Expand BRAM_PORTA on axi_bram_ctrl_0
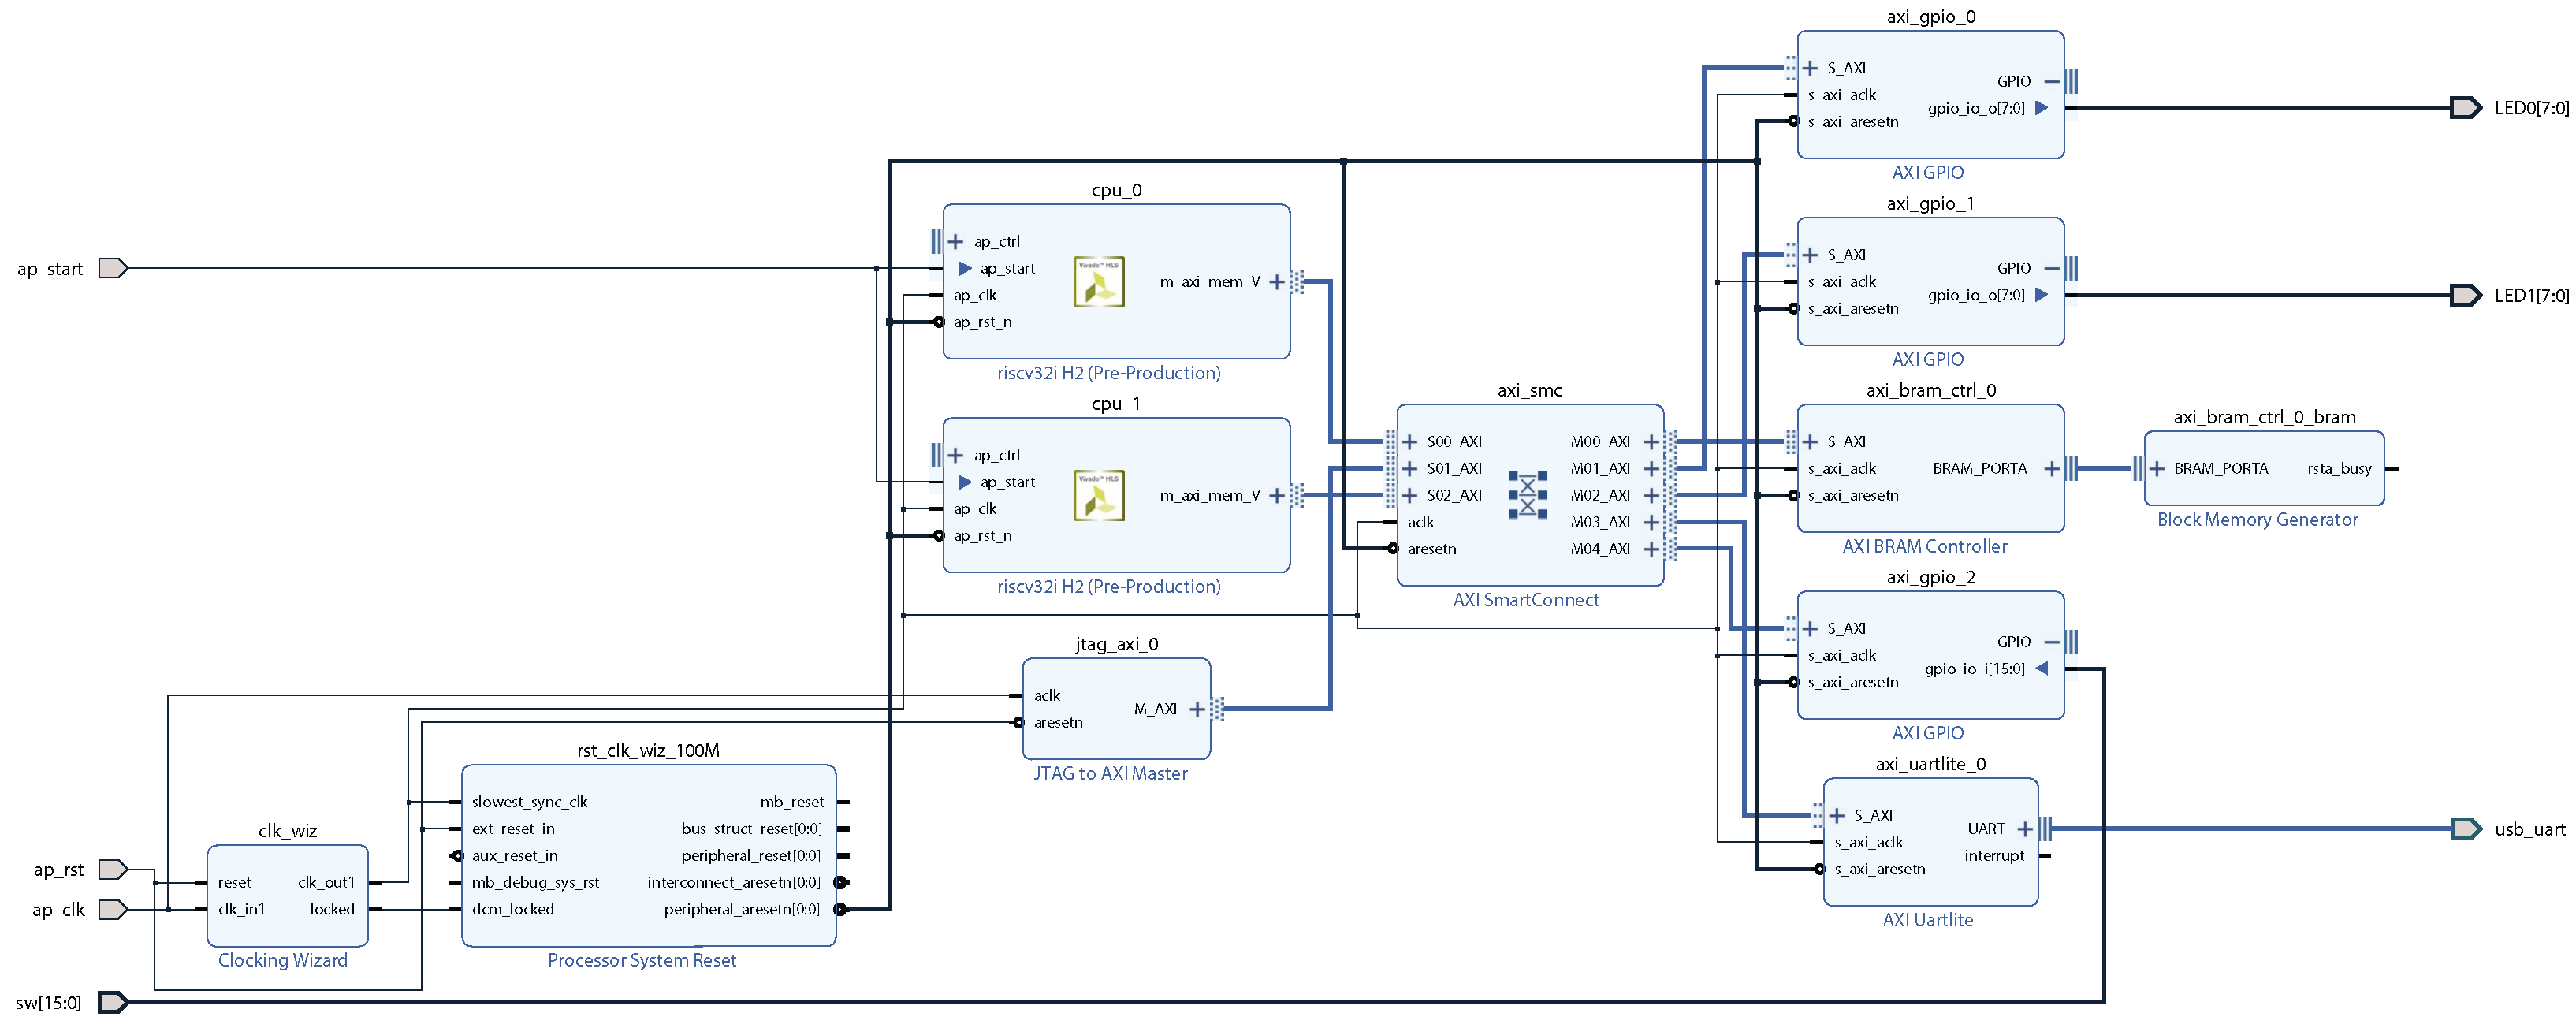2576x1028 pixels. tap(2051, 469)
